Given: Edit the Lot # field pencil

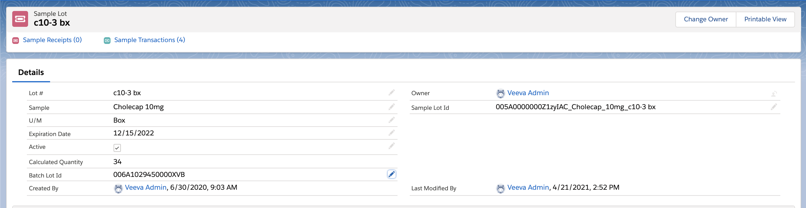Looking at the screenshot, I should 391,93.
